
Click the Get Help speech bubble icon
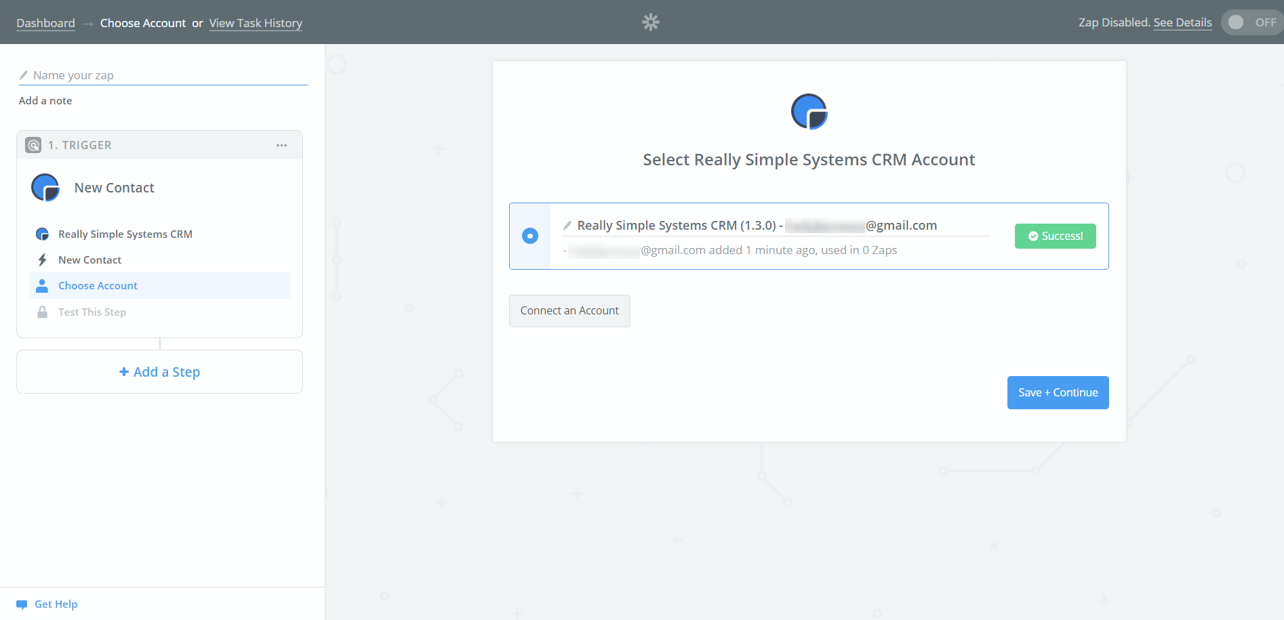(22, 604)
